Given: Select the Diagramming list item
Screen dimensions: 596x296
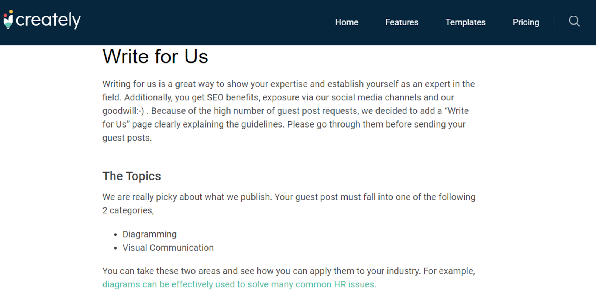Looking at the screenshot, I should [x=149, y=234].
